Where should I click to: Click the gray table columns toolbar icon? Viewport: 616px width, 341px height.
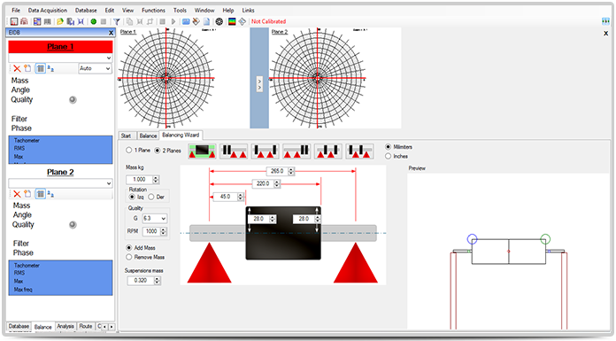pos(47,21)
